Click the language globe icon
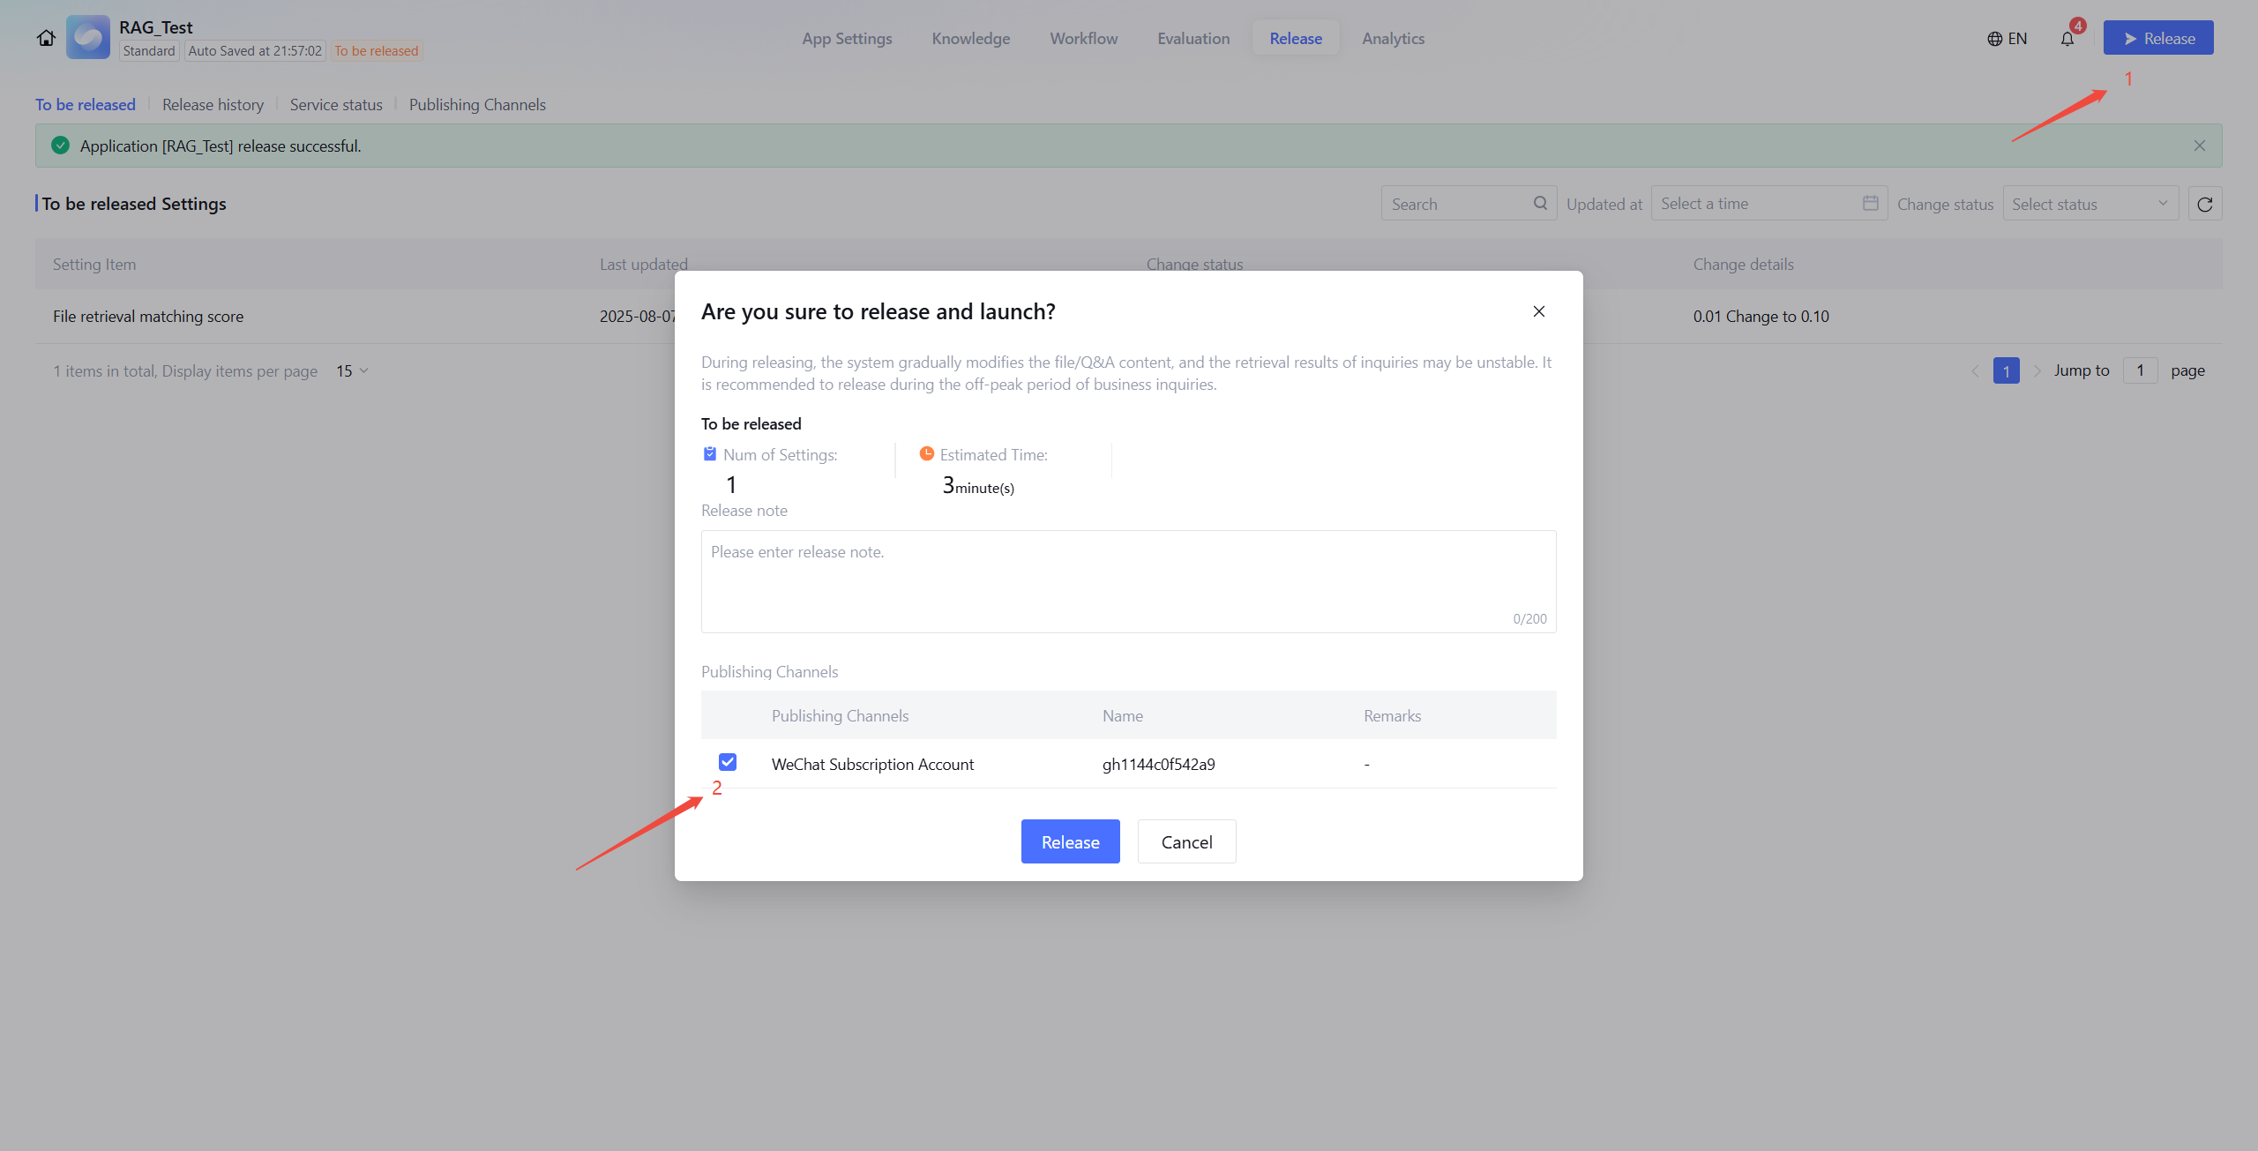The width and height of the screenshot is (2258, 1151). [1994, 39]
